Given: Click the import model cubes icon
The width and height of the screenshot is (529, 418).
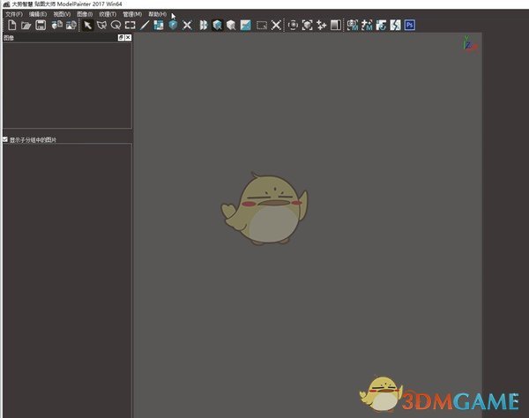Looking at the screenshot, I should click(x=57, y=26).
